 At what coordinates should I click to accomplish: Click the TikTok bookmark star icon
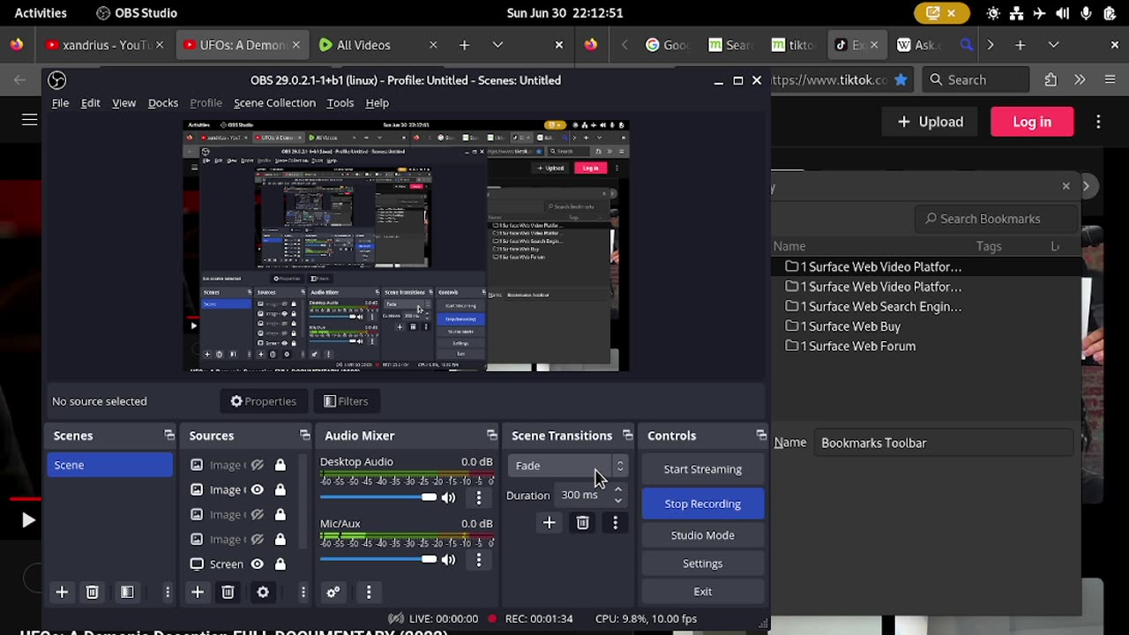[x=901, y=79]
